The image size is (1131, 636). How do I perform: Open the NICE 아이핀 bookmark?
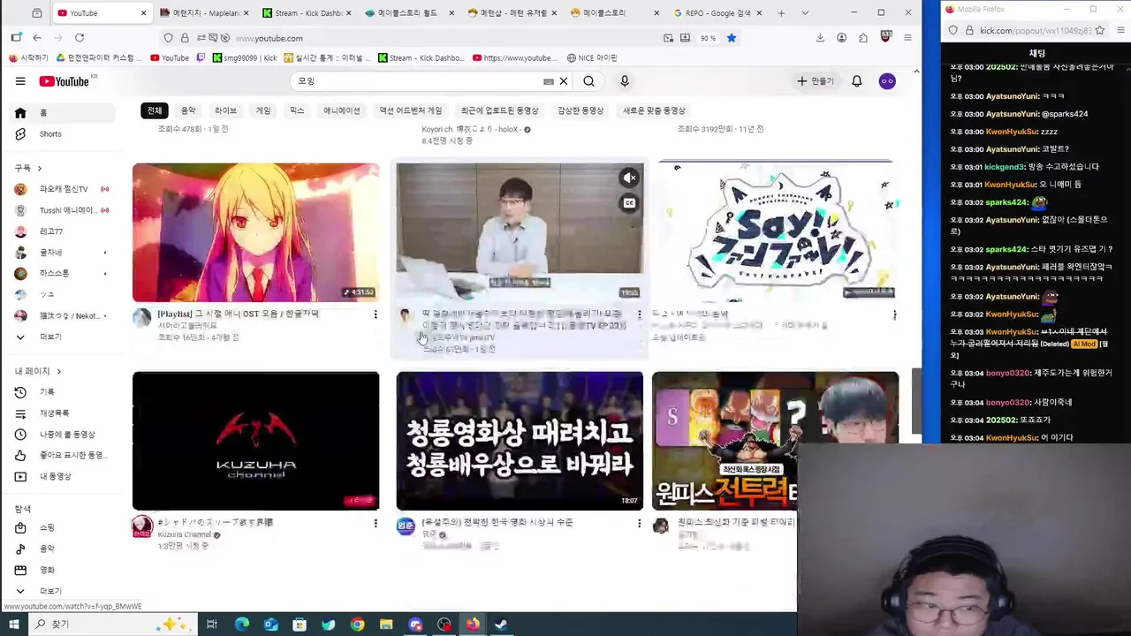pyautogui.click(x=591, y=58)
